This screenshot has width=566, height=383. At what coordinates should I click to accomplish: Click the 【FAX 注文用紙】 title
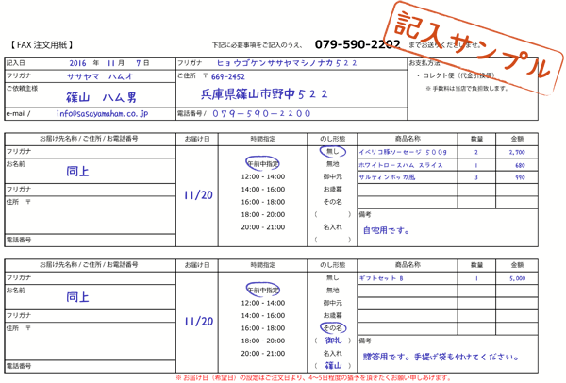[42, 44]
